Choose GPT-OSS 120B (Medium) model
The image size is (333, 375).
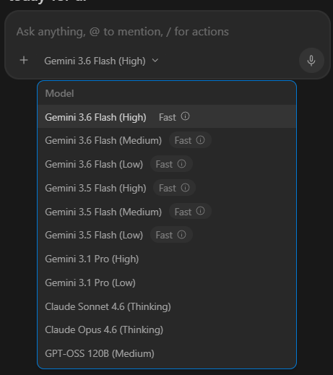[x=167, y=353]
